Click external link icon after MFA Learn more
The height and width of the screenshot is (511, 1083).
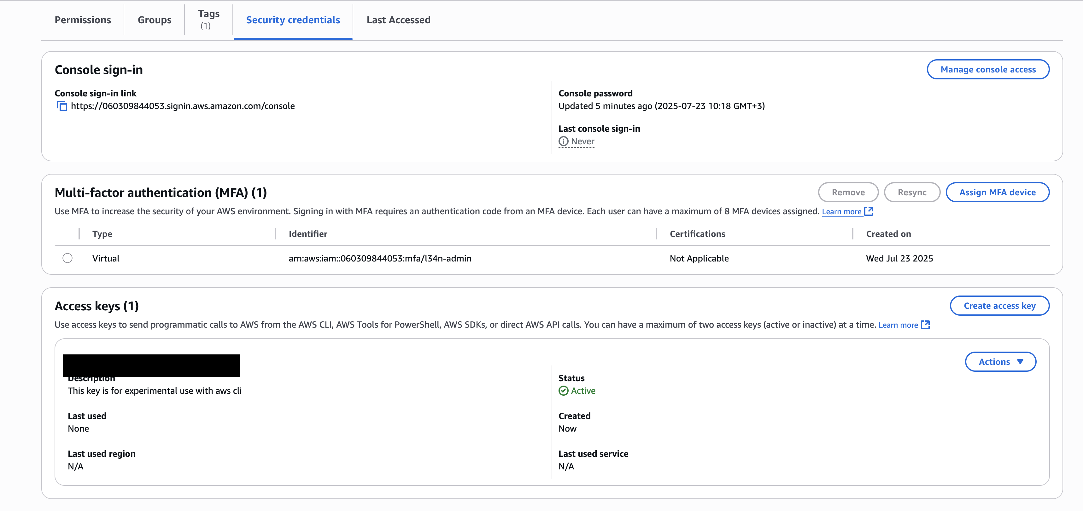pos(869,212)
